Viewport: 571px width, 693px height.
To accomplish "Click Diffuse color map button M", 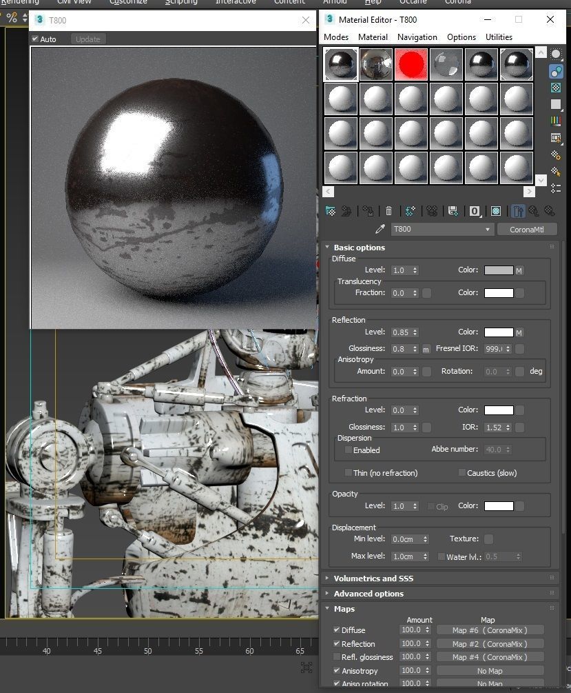I will click(519, 270).
